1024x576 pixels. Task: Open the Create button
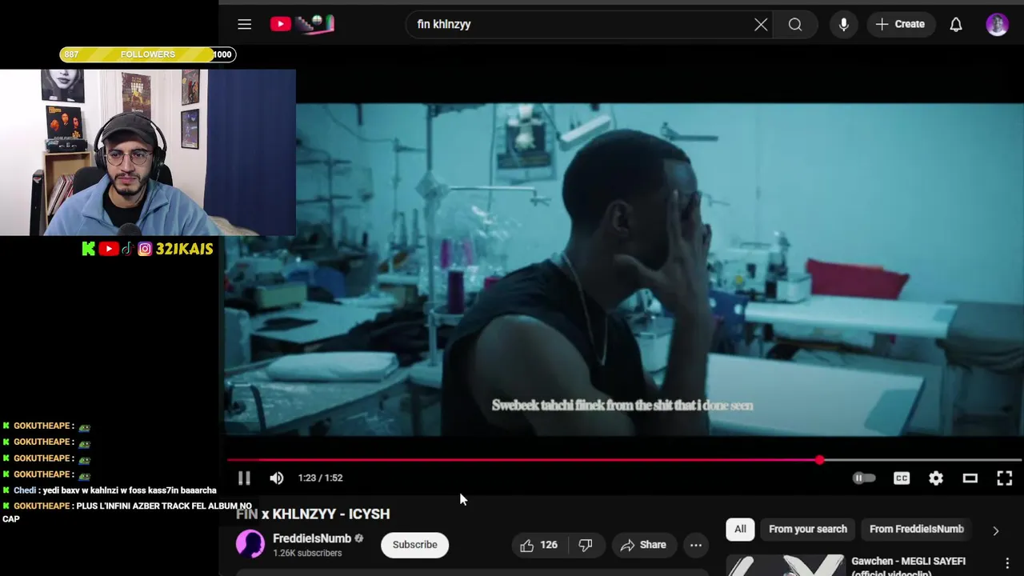click(900, 24)
